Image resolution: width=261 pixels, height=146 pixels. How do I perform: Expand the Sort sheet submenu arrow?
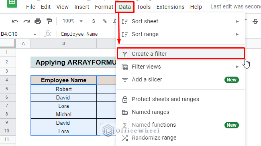pos(237,21)
